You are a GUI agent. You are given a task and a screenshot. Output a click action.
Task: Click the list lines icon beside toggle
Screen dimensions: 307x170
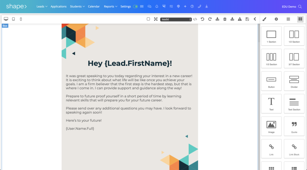click(x=142, y=6)
